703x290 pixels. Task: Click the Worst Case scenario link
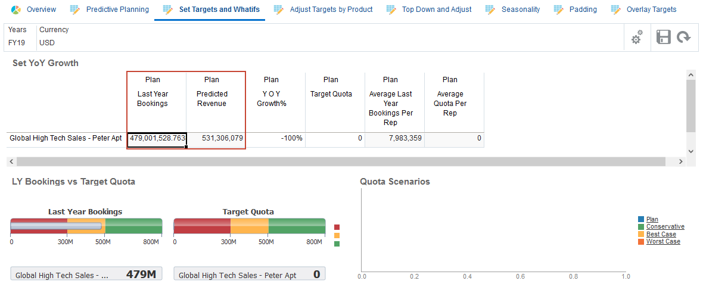click(662, 242)
